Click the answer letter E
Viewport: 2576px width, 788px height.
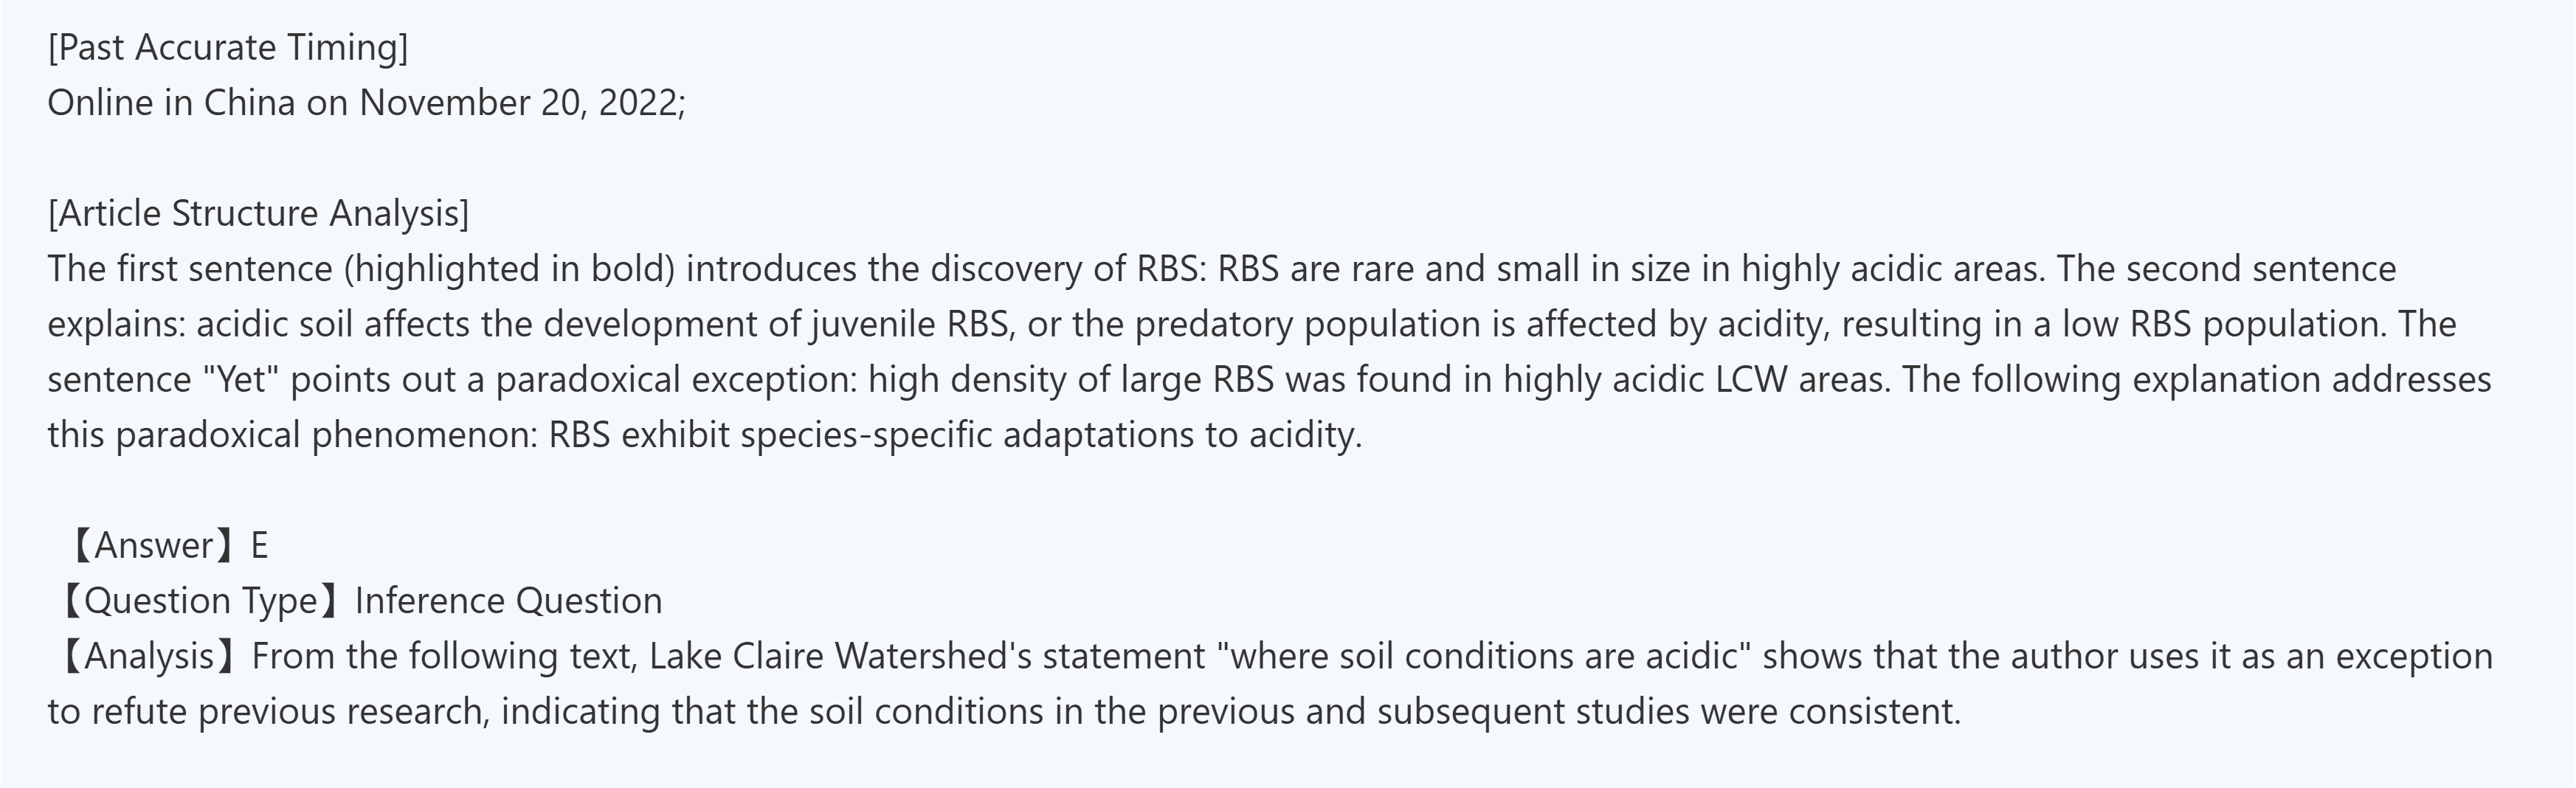259,545
